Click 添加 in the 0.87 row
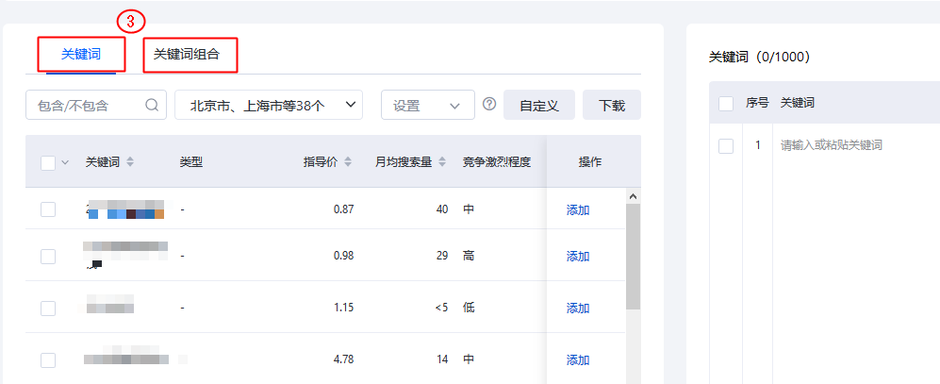Image resolution: width=940 pixels, height=384 pixels. [x=578, y=209]
